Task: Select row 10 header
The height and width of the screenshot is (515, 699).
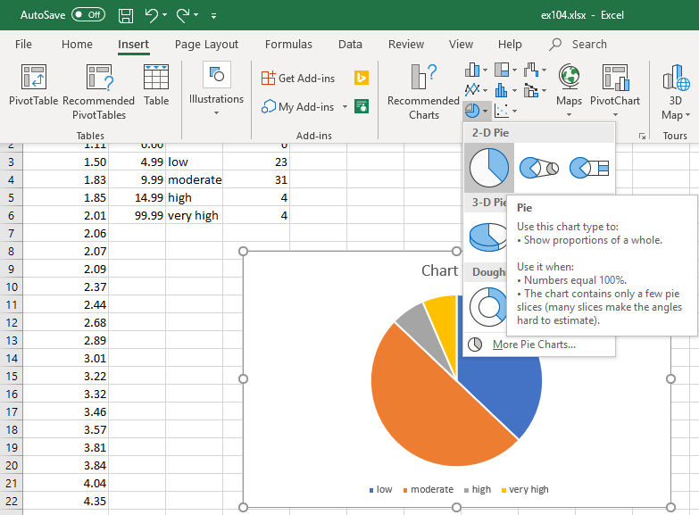Action: [11, 287]
